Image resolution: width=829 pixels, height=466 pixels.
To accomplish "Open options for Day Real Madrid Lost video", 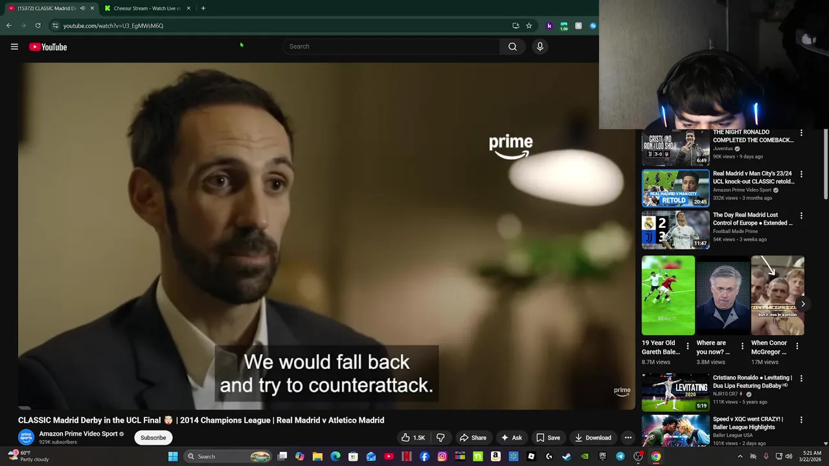I will [801, 216].
